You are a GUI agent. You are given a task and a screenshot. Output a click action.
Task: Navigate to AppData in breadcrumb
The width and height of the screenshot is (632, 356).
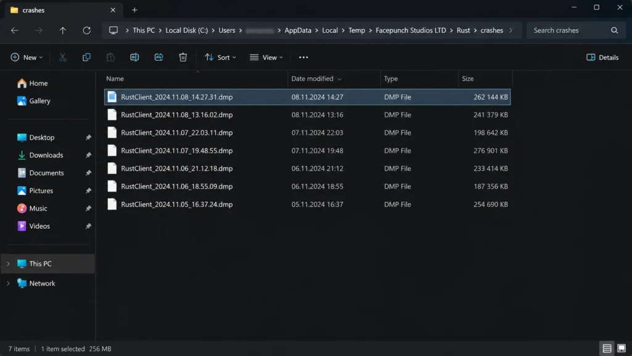click(x=298, y=30)
